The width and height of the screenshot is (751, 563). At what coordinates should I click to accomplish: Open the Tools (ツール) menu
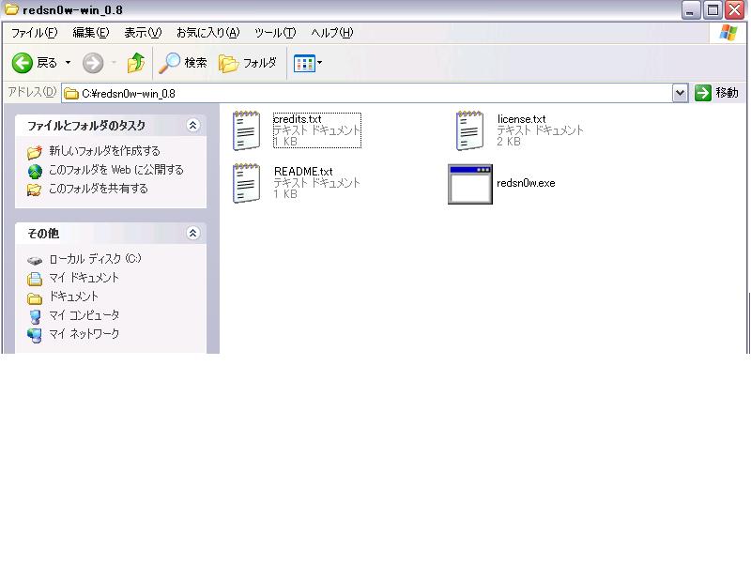click(275, 33)
